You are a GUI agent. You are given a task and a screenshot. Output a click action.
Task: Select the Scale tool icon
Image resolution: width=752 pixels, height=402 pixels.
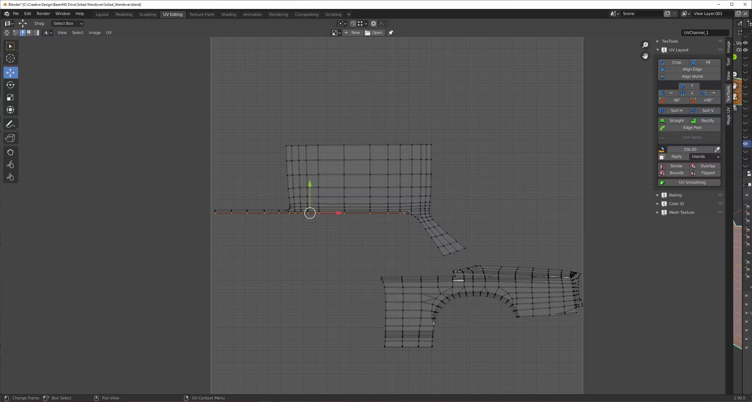[x=10, y=98]
